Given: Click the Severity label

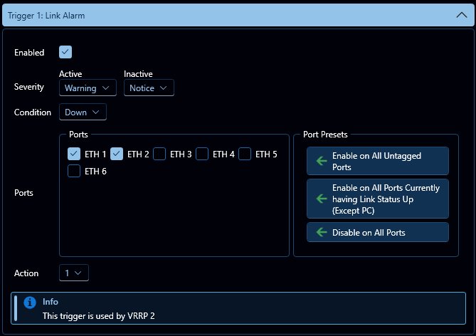Looking at the screenshot, I should (29, 87).
